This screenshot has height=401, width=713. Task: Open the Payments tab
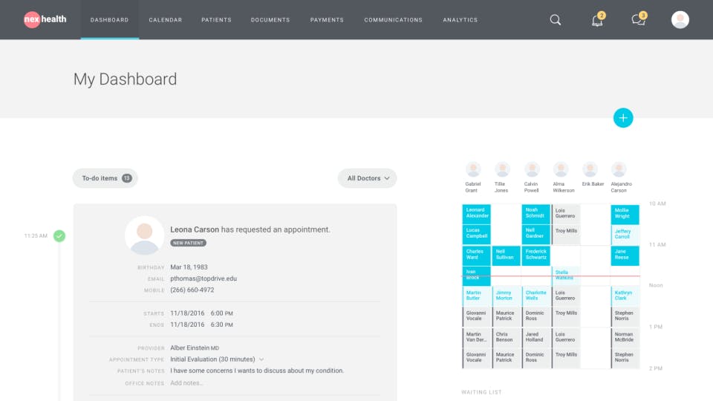pyautogui.click(x=327, y=20)
